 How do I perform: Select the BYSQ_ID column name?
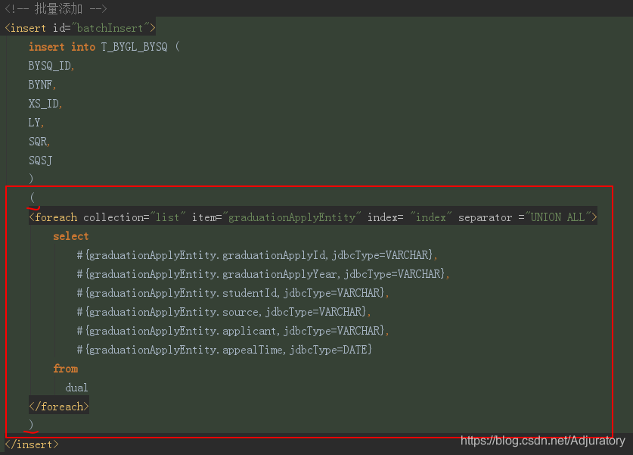pyautogui.click(x=50, y=66)
